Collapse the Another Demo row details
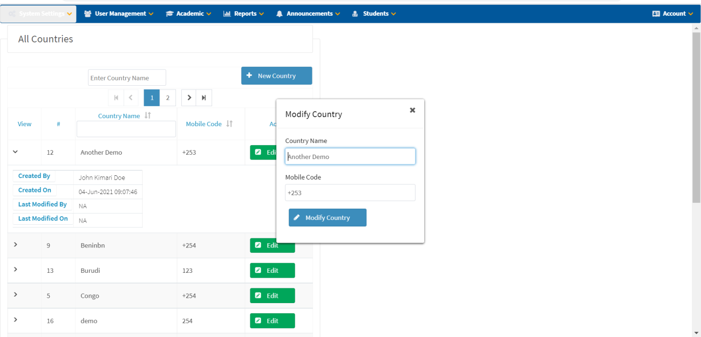 click(x=15, y=153)
